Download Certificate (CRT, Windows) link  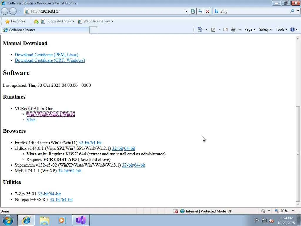tap(50, 60)
